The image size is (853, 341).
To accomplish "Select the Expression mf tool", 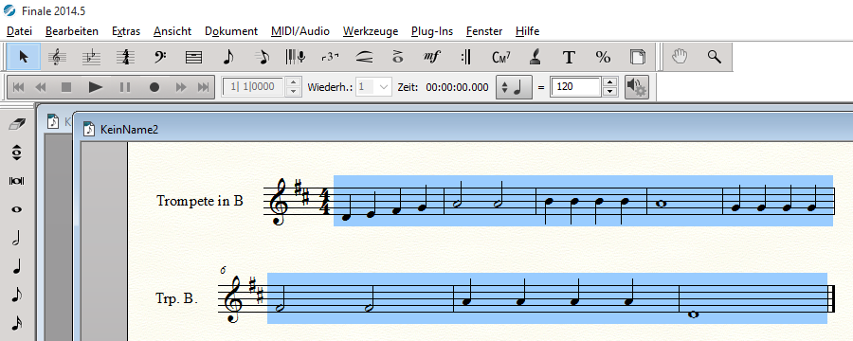I will pos(432,57).
